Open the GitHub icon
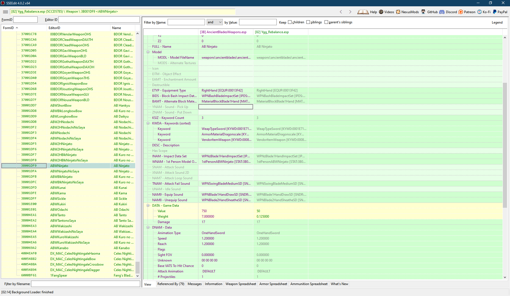 (x=423, y=12)
